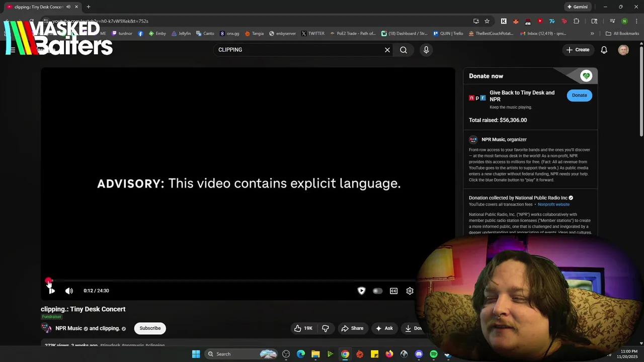Open OBS Studio from the taskbar
This screenshot has width=644, height=362.
tap(286, 354)
